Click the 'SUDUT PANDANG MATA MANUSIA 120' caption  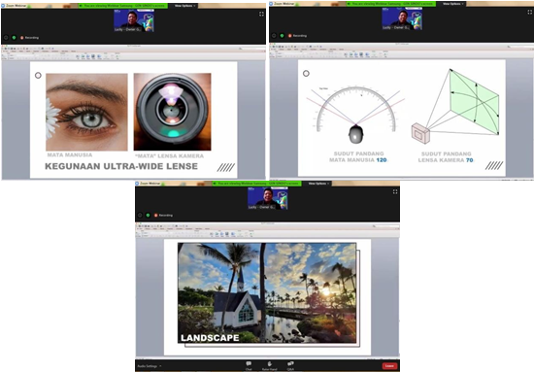[358, 156]
